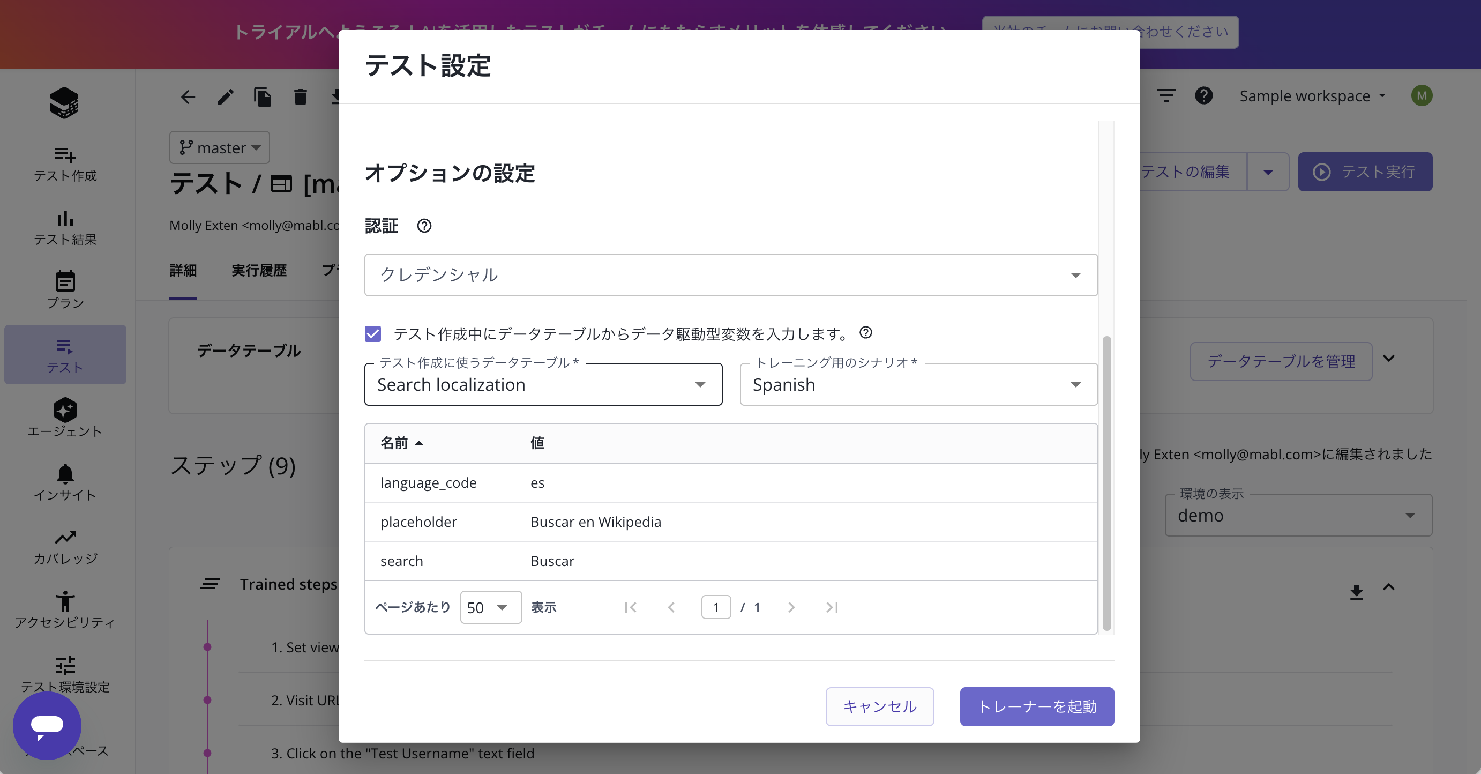The height and width of the screenshot is (774, 1481).
Task: Open the アクセシビリティ sidebar item
Action: click(65, 609)
